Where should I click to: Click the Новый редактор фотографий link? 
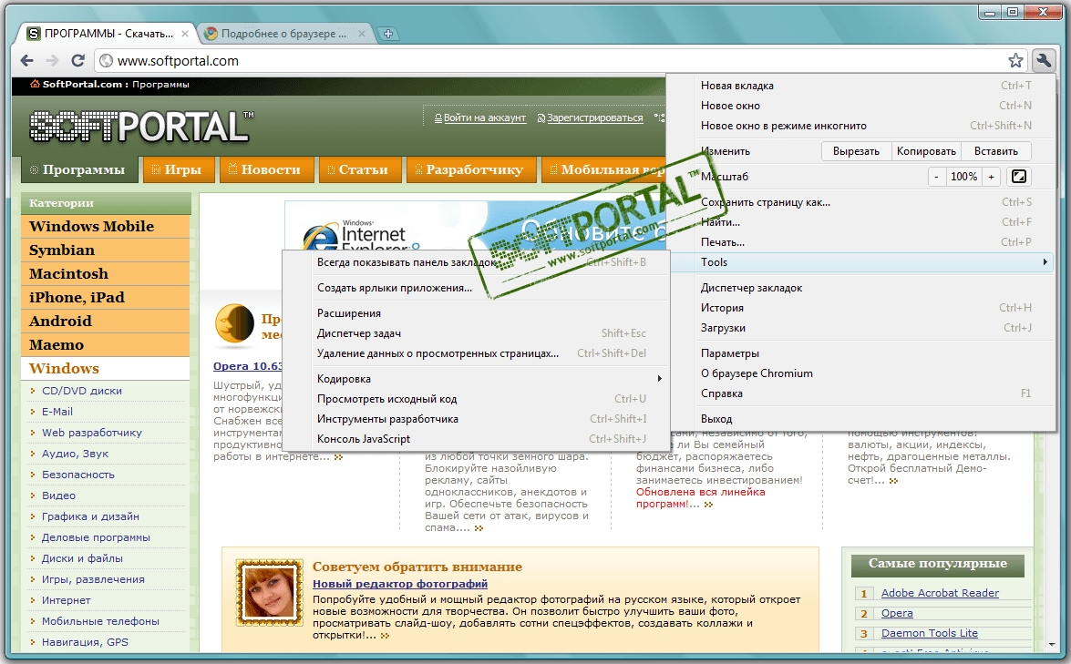point(400,584)
